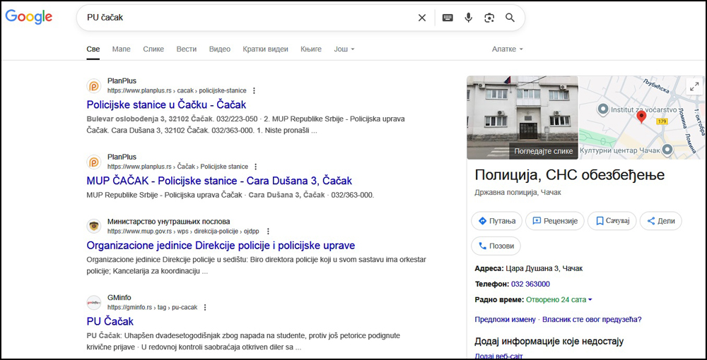Open three-dot menu for Policijske stanice u Čačku result

coord(254,90)
